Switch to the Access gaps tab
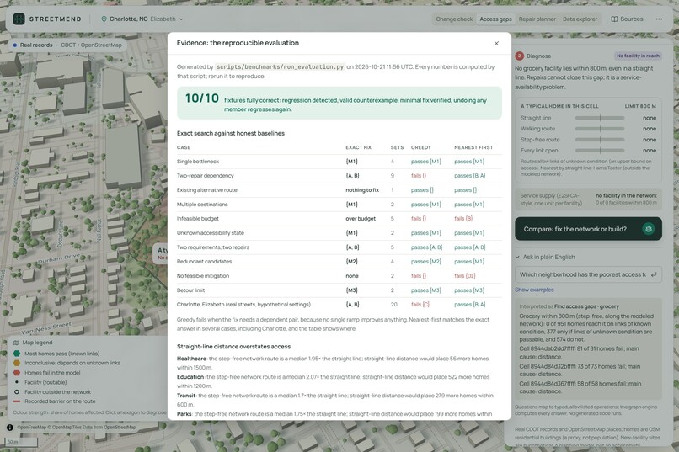This screenshot has height=452, width=679. click(495, 19)
